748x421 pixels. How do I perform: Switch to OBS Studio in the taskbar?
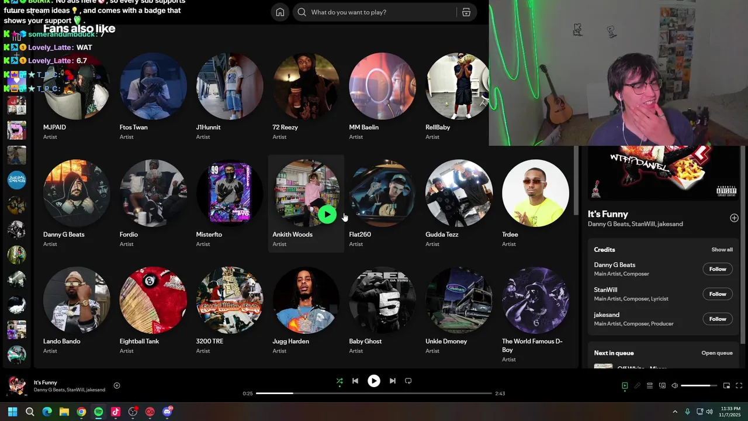pos(133,412)
